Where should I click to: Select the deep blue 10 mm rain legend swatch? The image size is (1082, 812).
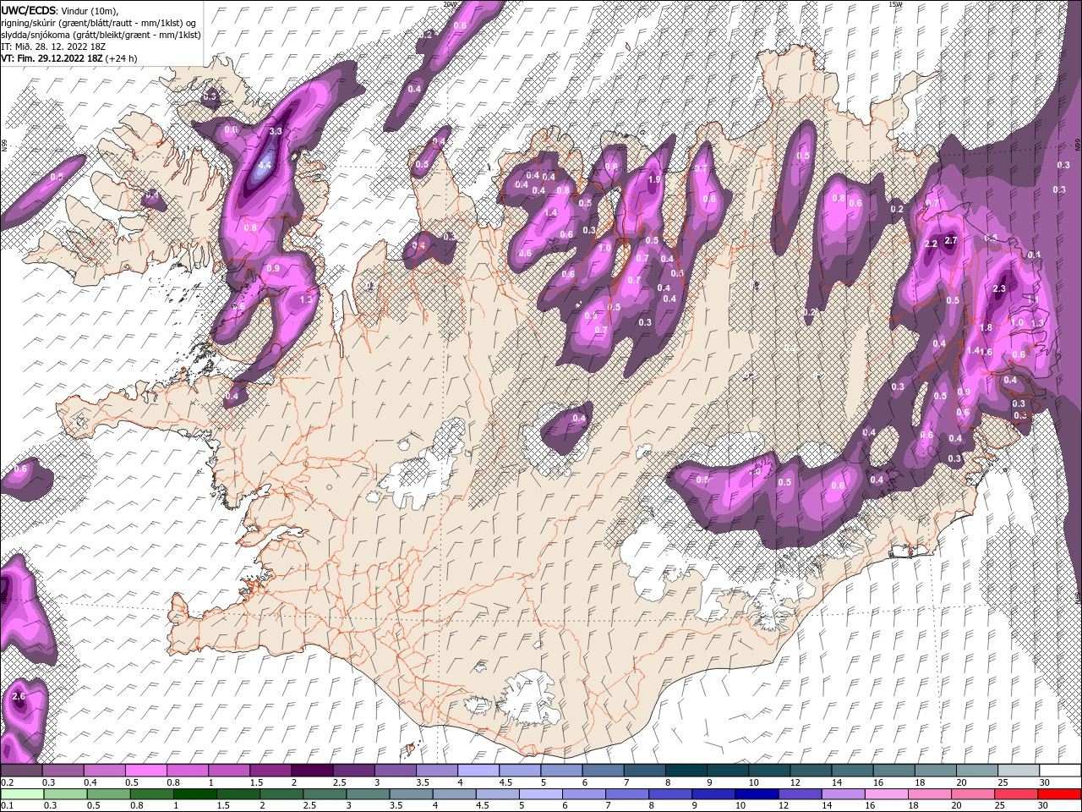tap(757, 793)
